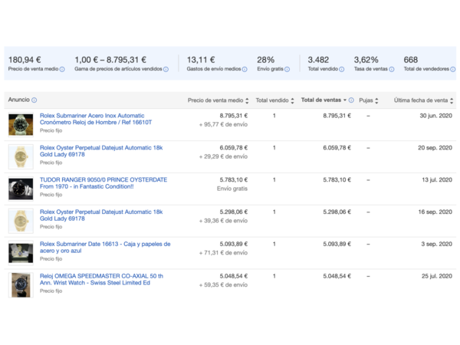The image size is (460, 345).
Task: Open info icon beside Total de vendedores
Action: pos(452,69)
